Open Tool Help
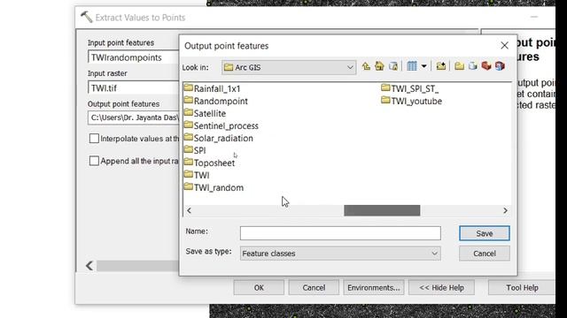 point(522,288)
